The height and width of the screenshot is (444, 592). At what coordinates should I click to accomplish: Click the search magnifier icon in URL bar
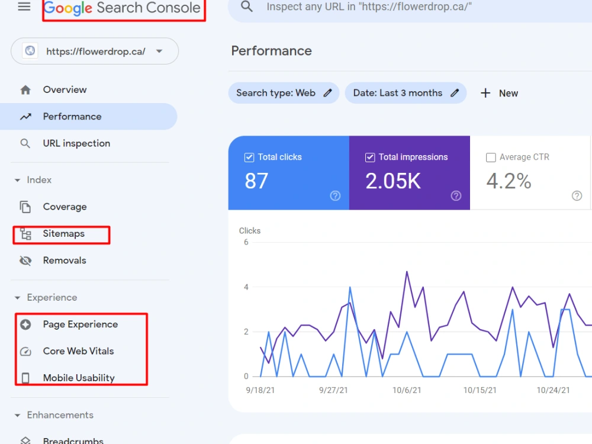[x=246, y=7]
